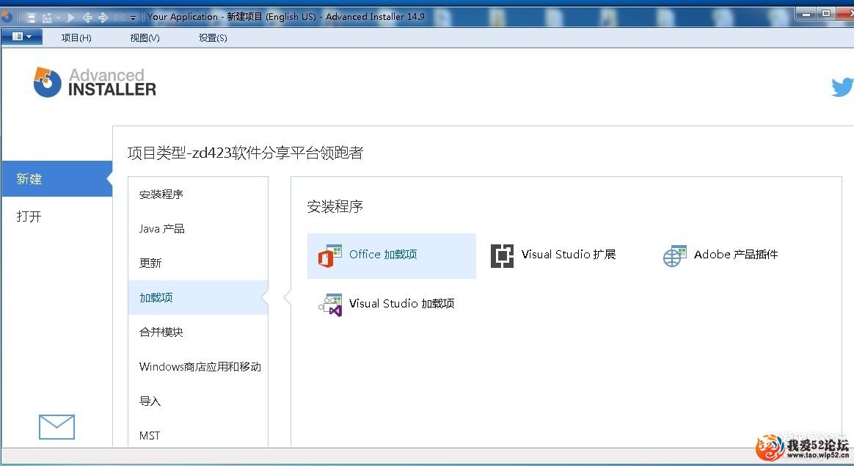Click the Visual Studio 加载项 icon
854x466 pixels.
coord(330,305)
